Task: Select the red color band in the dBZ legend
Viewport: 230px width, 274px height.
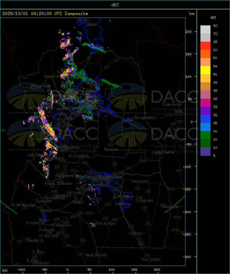Action: click(x=205, y=46)
